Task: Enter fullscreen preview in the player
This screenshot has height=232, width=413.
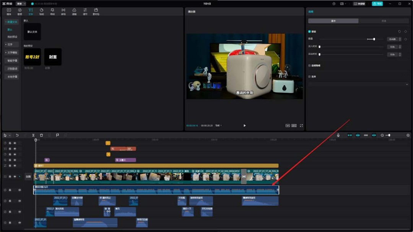Action: tap(301, 125)
